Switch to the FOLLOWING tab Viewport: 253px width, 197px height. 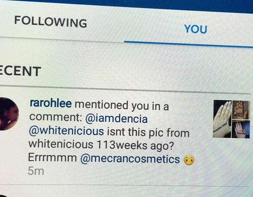click(51, 22)
